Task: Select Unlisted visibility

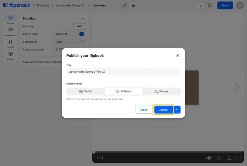Action: coord(123,91)
